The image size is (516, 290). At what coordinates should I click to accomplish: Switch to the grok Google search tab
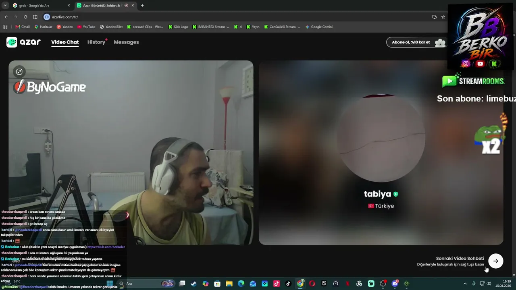point(41,6)
